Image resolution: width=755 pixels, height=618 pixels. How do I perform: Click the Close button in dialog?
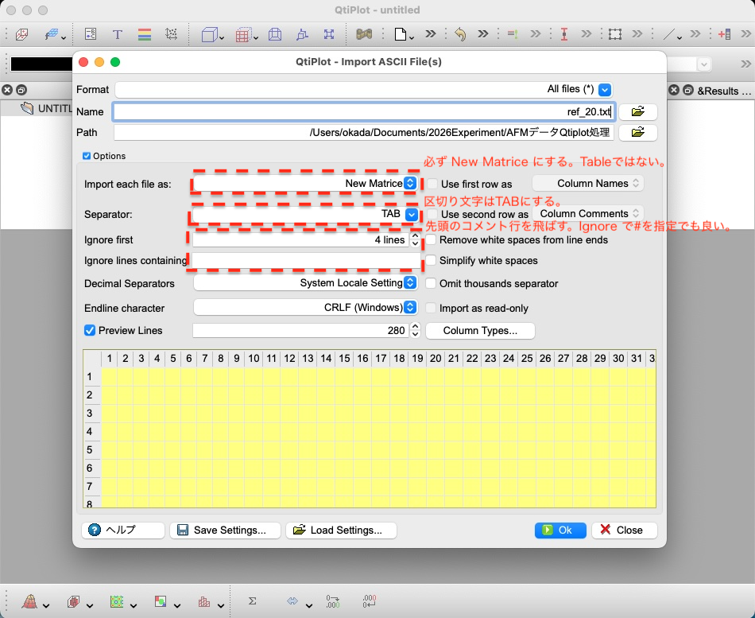click(x=624, y=530)
